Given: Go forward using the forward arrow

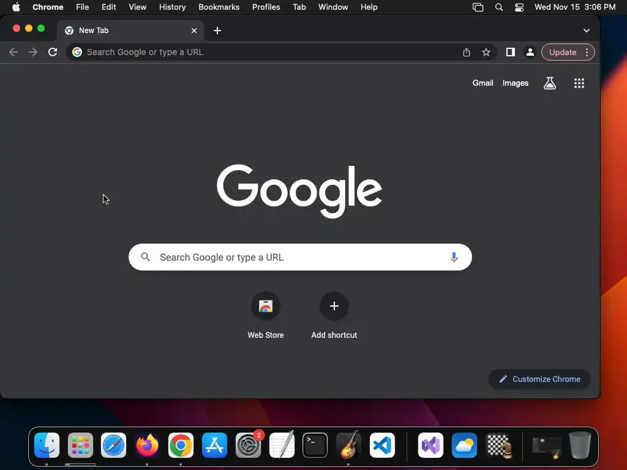Looking at the screenshot, I should tap(33, 52).
